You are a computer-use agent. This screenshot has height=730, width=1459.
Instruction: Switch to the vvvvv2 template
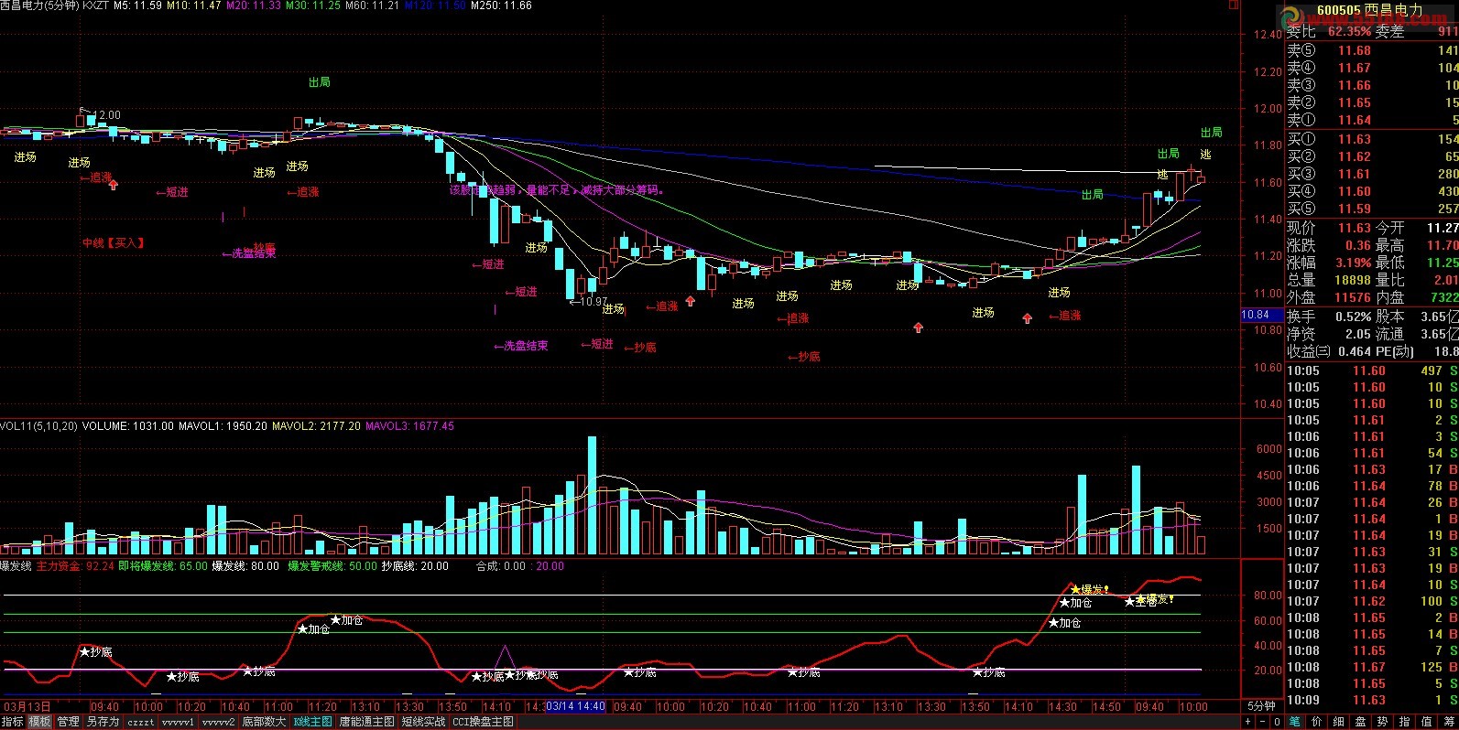(x=218, y=722)
